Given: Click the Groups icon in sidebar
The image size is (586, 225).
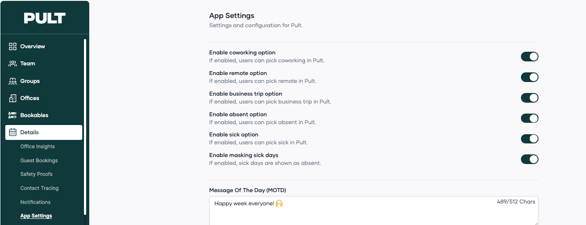Looking at the screenshot, I should pos(13,81).
